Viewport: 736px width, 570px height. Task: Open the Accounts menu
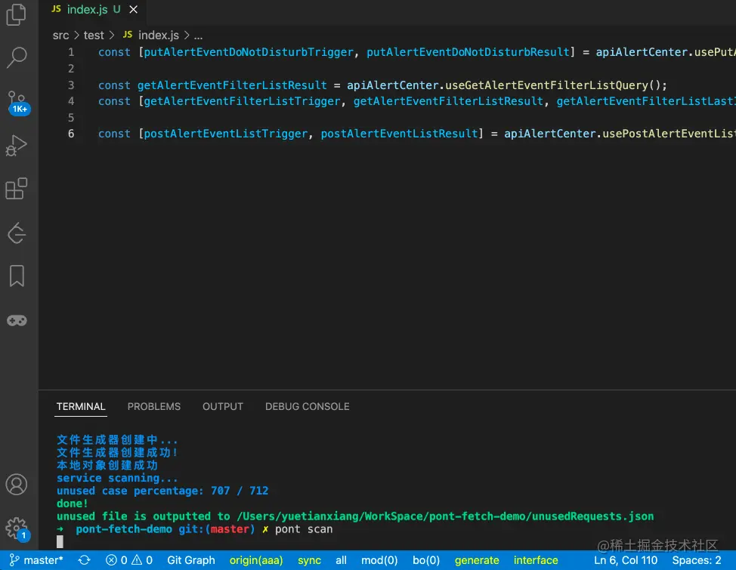[x=17, y=484]
